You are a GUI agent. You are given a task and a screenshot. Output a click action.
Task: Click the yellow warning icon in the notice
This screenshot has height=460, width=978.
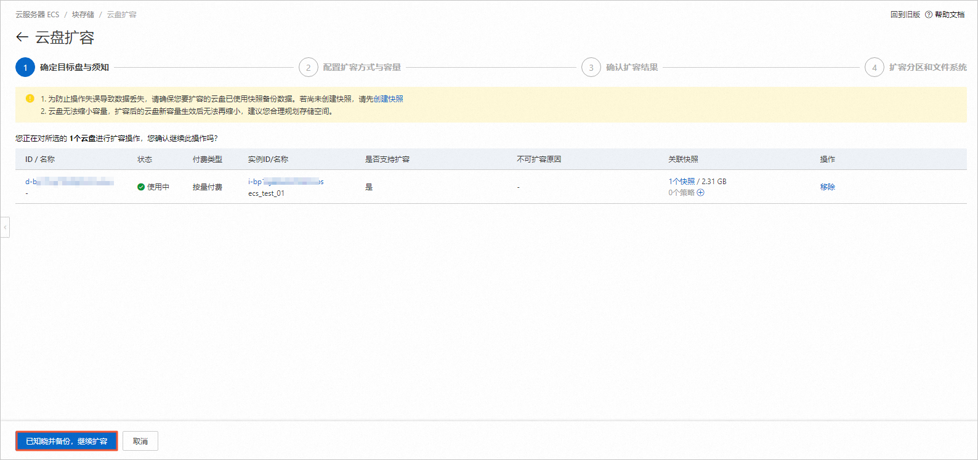click(x=30, y=99)
